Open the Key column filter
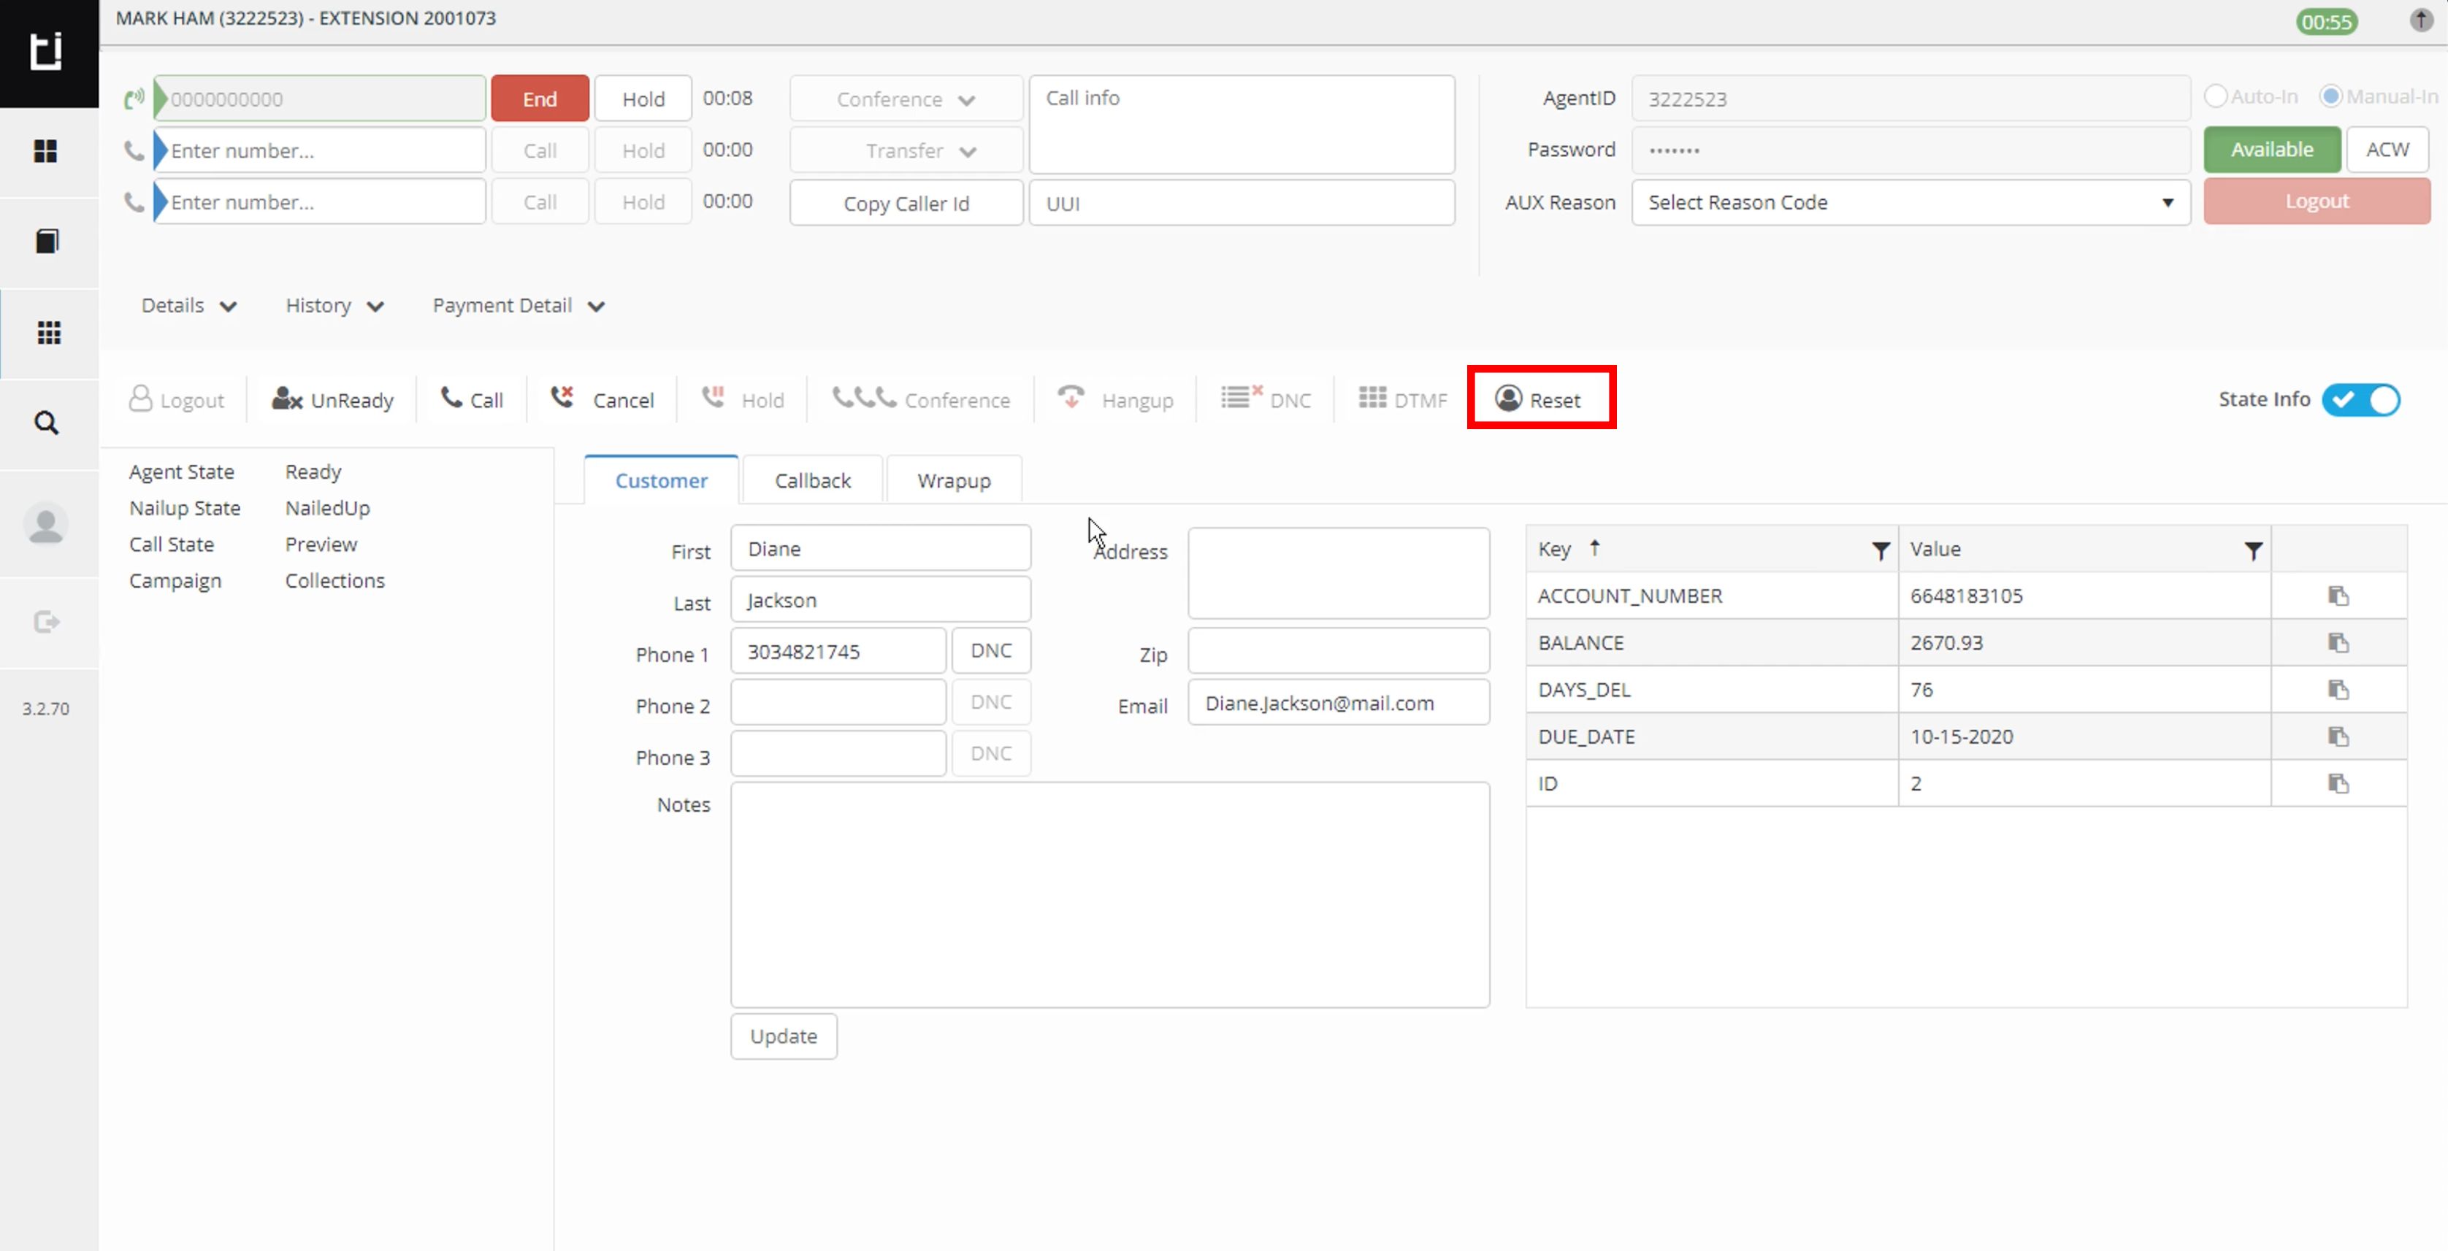2448x1251 pixels. pos(1880,551)
